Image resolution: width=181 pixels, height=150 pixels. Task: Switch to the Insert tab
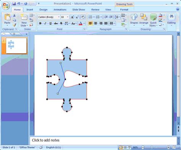[x=30, y=10]
